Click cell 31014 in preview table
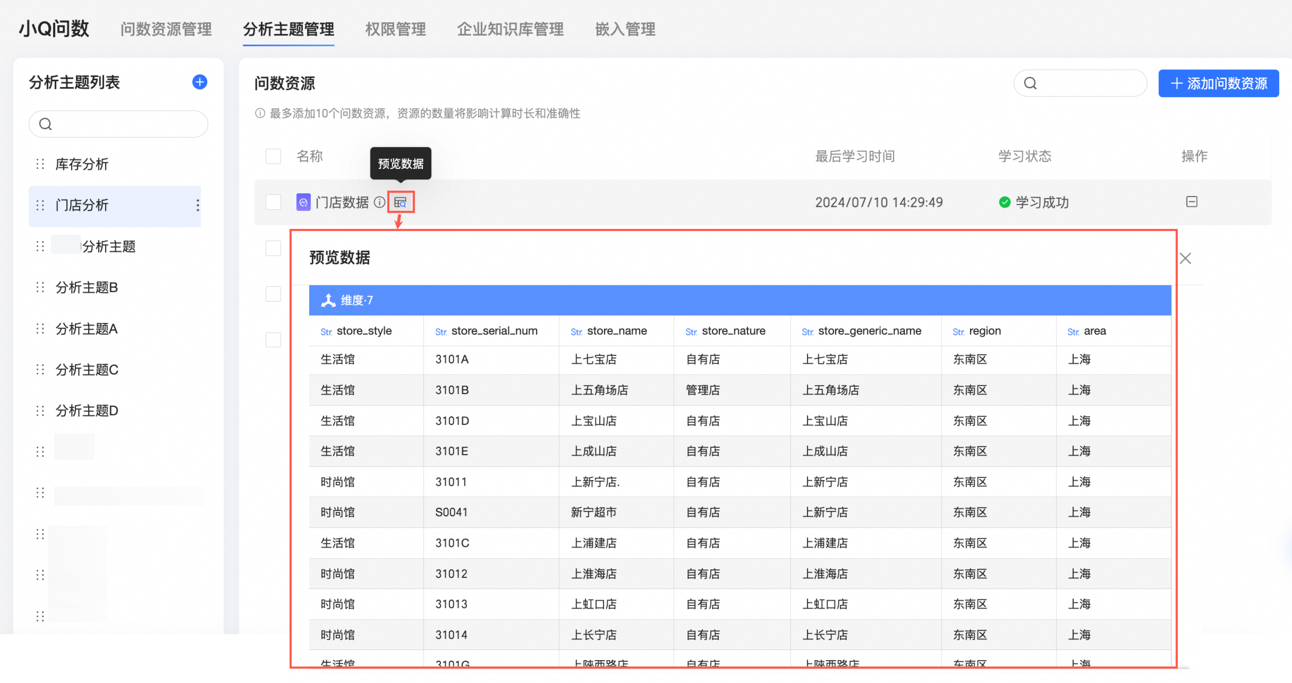 (x=451, y=635)
